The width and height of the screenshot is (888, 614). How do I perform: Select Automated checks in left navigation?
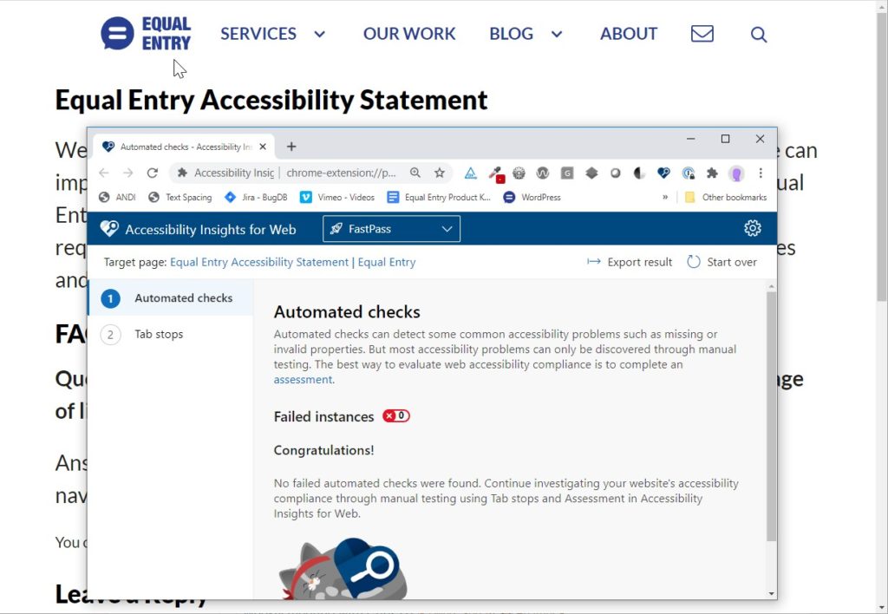tap(183, 298)
